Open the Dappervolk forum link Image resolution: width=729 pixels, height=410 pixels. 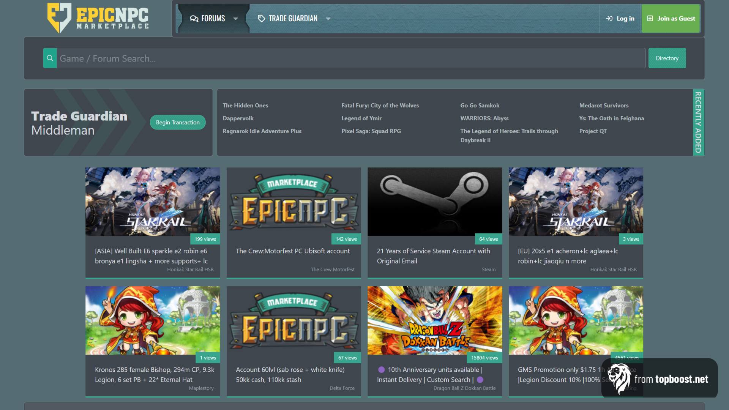238,118
